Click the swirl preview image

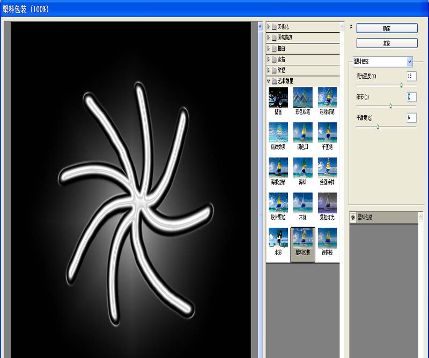click(x=131, y=190)
